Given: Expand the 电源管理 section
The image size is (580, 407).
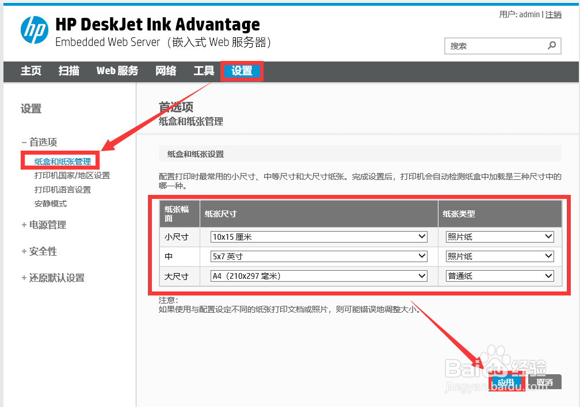Looking at the screenshot, I should point(44,225).
